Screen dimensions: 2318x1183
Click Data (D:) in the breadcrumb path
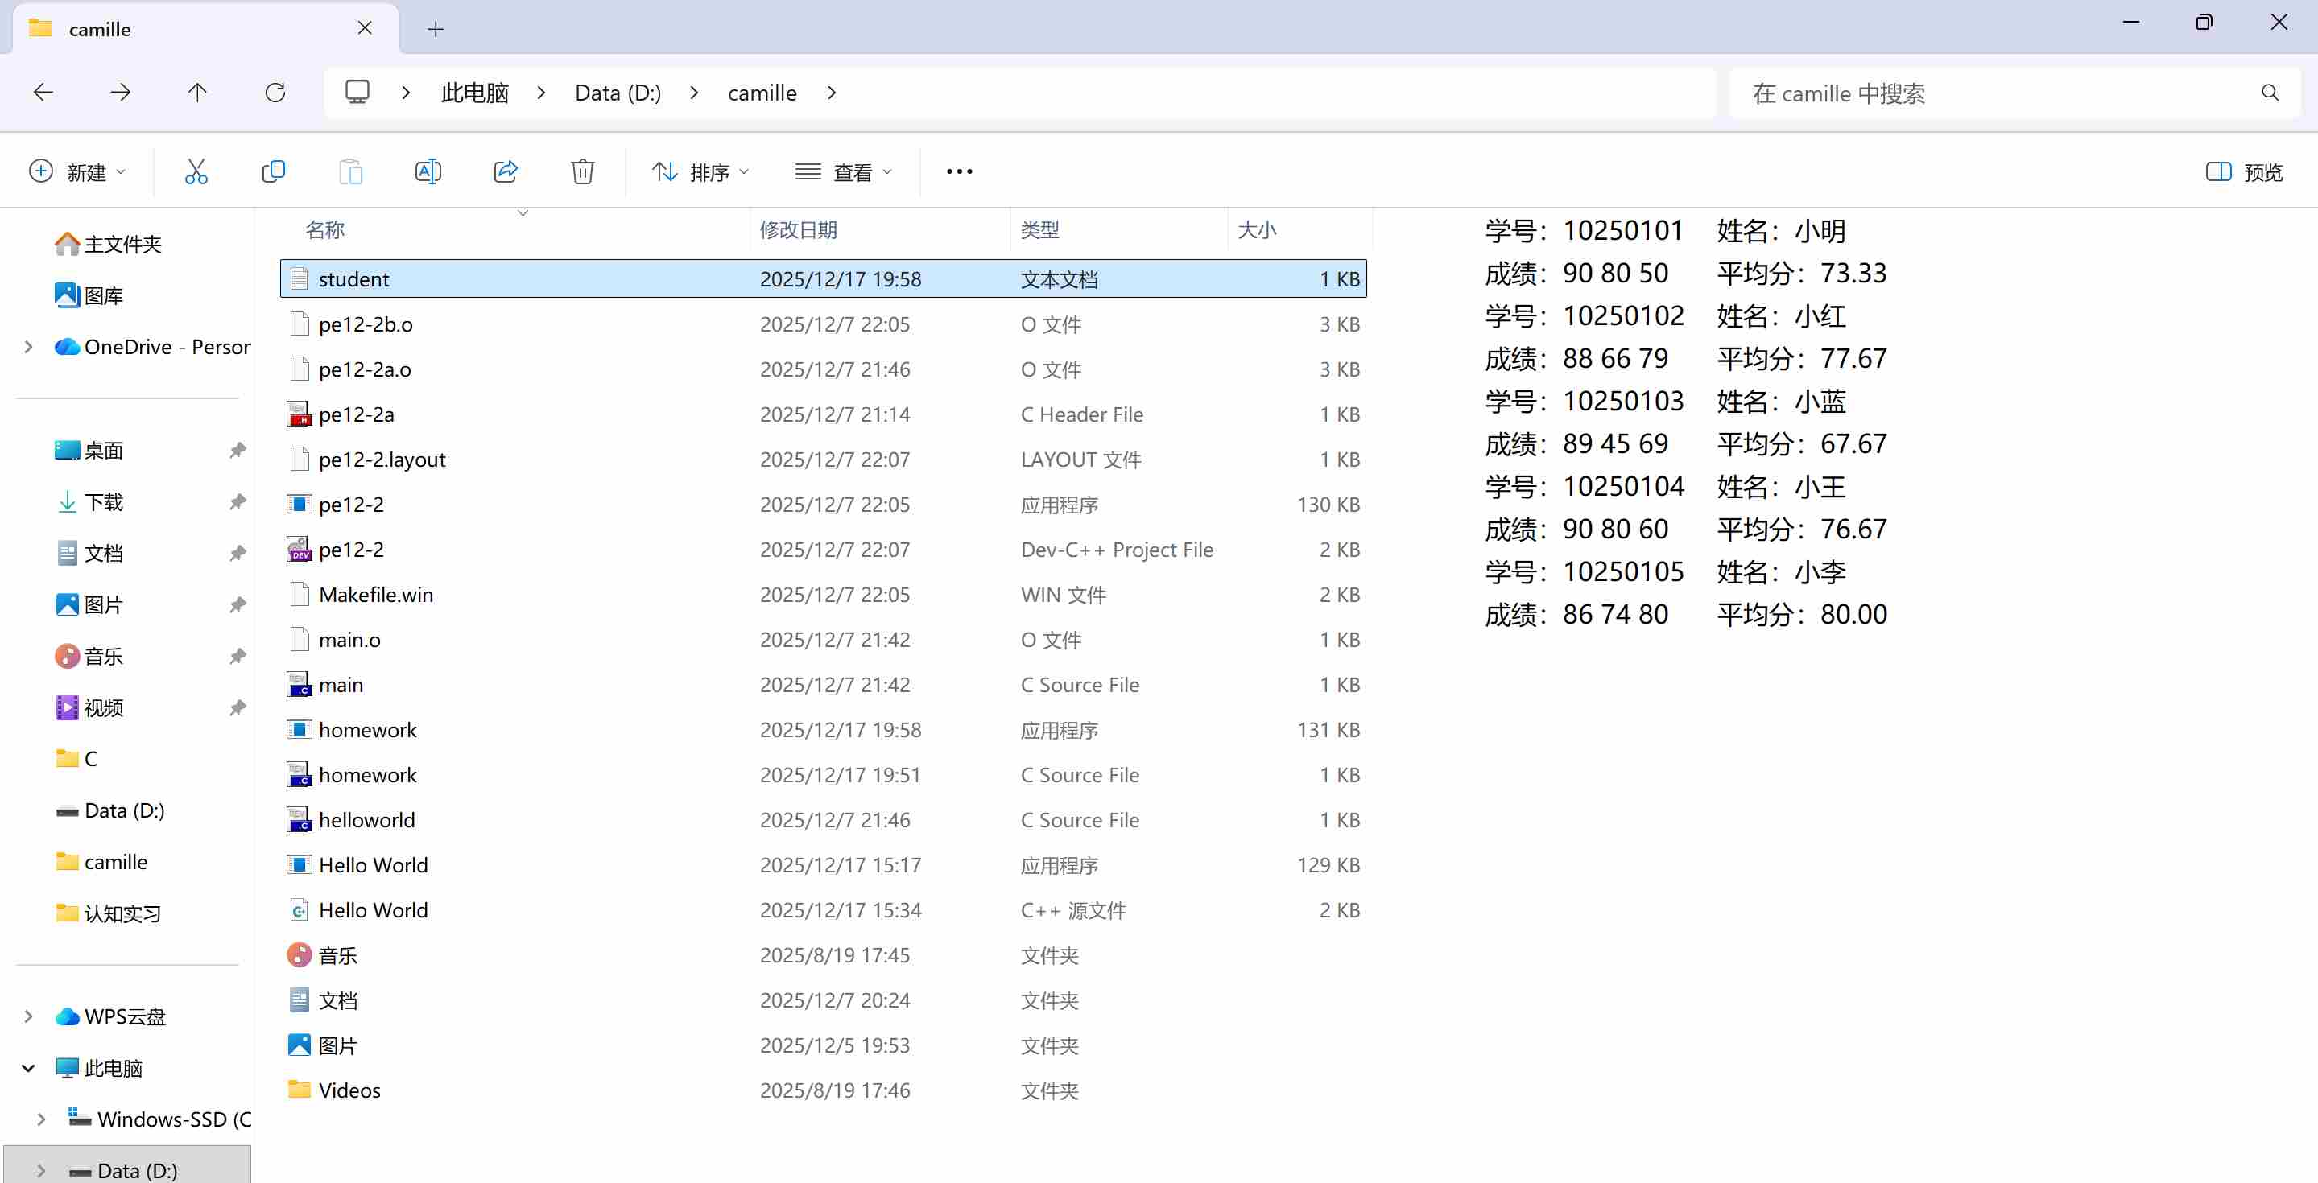pos(618,93)
